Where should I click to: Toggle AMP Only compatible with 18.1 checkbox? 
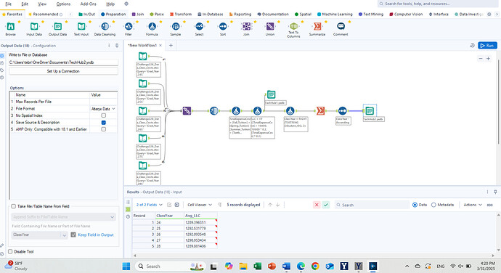104,129
